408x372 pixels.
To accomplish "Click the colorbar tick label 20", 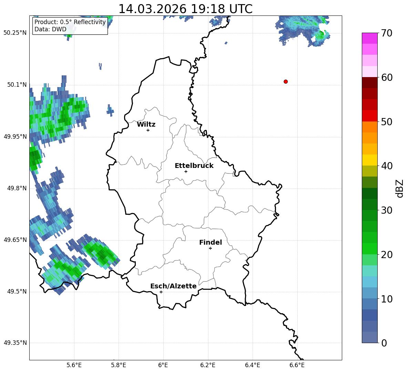I will [387, 255].
